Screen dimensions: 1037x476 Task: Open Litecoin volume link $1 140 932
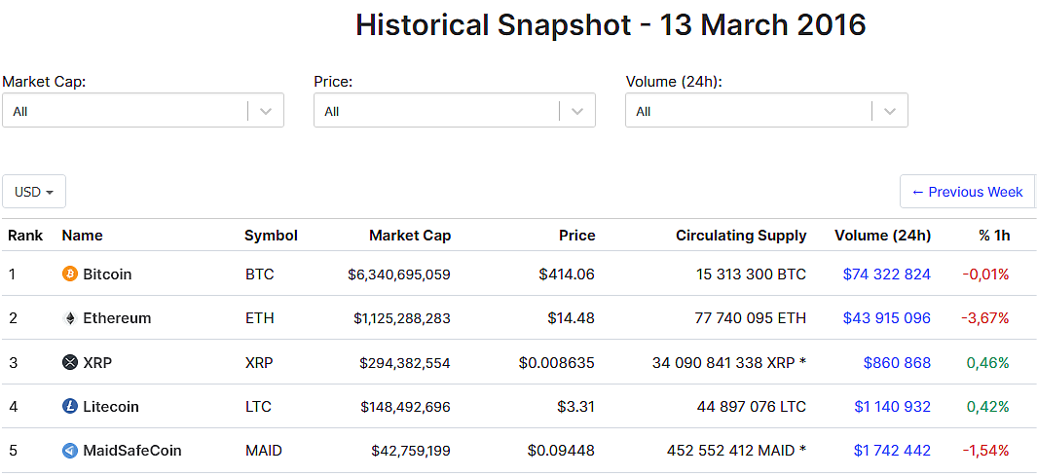pyautogui.click(x=892, y=407)
